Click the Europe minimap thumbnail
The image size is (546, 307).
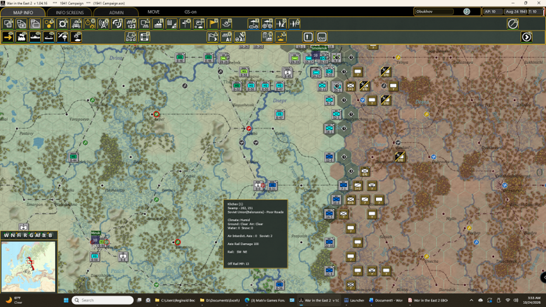[x=28, y=267]
